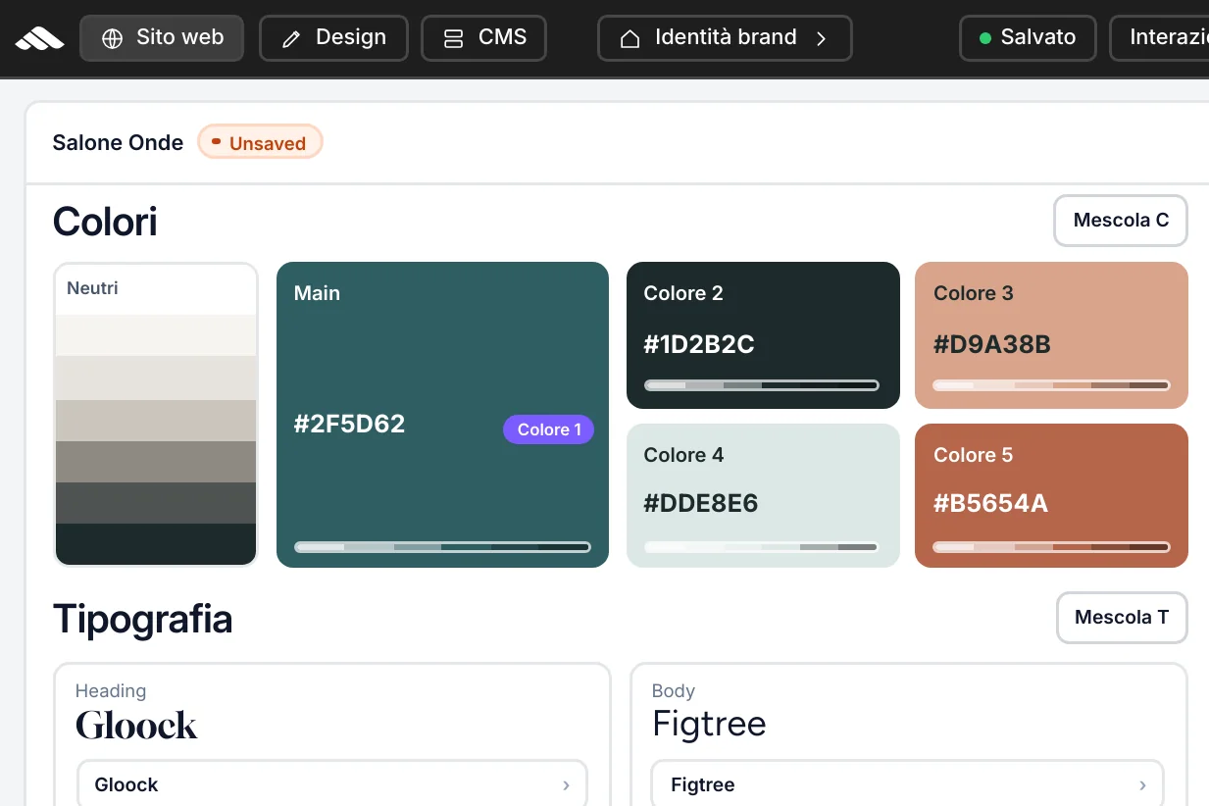Click the Tipografia section heading
Image resolution: width=1209 pixels, height=806 pixels.
click(142, 619)
